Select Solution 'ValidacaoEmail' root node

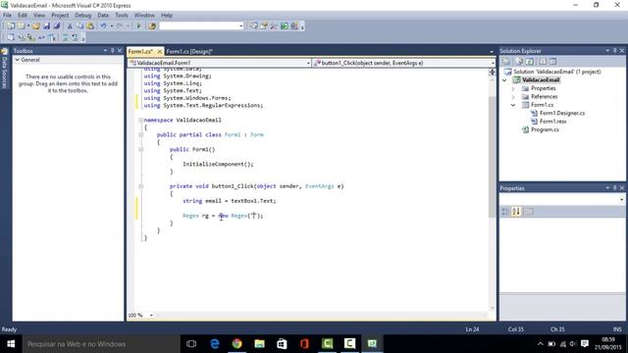(x=557, y=72)
